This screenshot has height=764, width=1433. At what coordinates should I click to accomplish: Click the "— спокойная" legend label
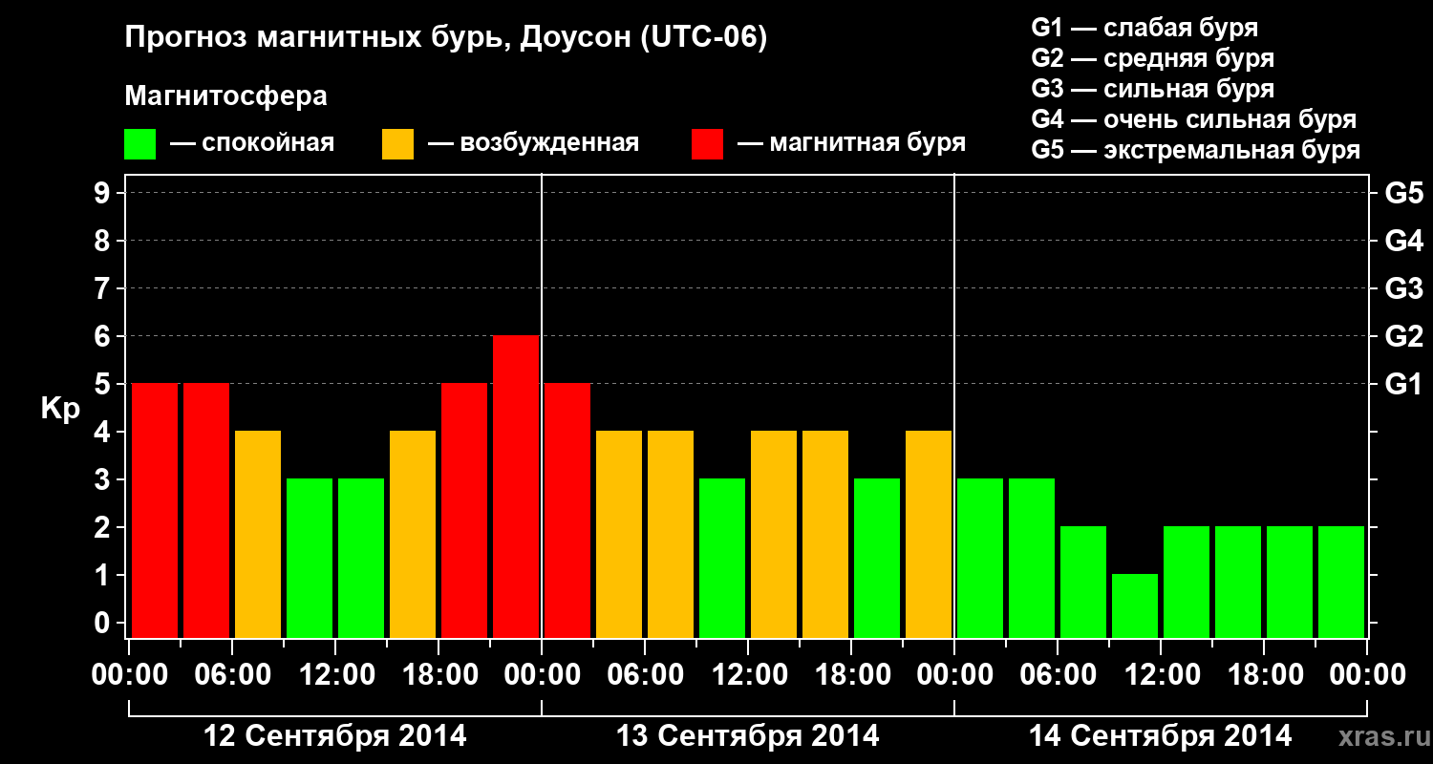[x=252, y=143]
